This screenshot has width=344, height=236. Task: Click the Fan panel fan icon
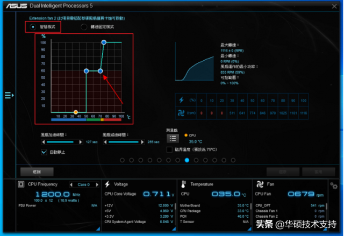click(x=260, y=184)
